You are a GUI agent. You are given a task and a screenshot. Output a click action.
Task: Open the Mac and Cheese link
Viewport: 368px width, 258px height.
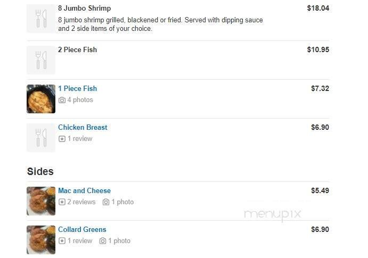(x=84, y=191)
